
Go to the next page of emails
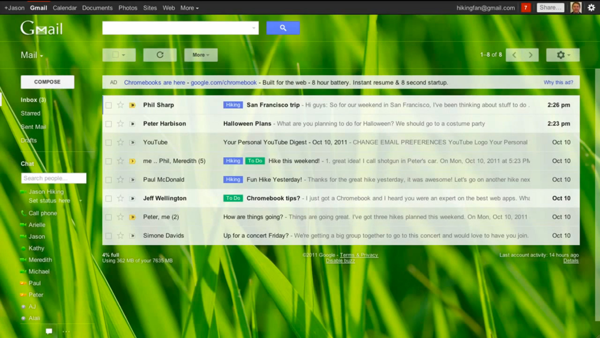pyautogui.click(x=530, y=55)
